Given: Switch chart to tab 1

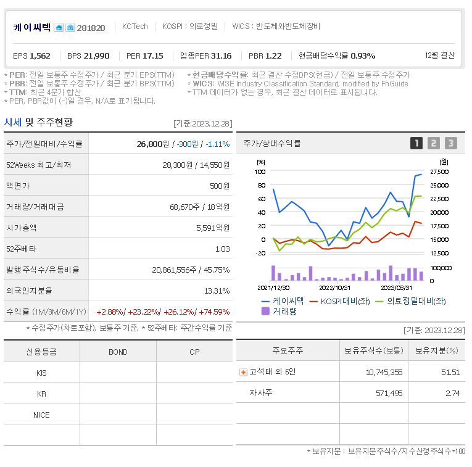Looking at the screenshot, I should tap(416, 143).
